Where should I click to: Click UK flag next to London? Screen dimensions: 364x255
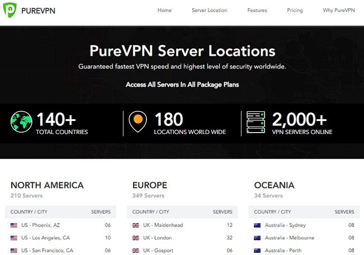click(135, 238)
